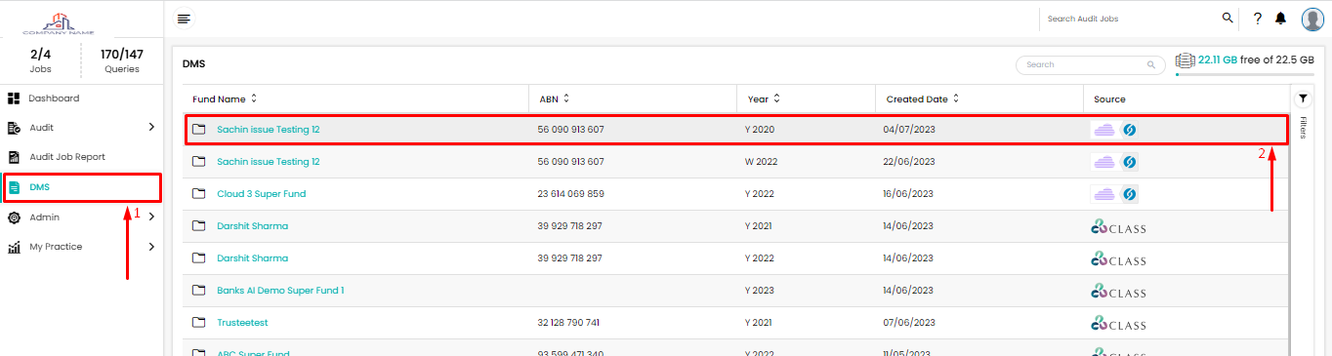The width and height of the screenshot is (1332, 356).
Task: Open the Filters funnel icon
Action: 1303,99
